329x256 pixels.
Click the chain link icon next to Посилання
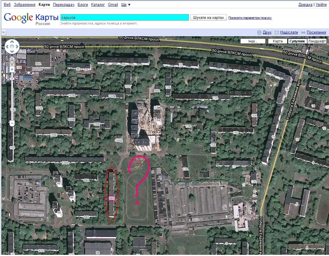303,32
